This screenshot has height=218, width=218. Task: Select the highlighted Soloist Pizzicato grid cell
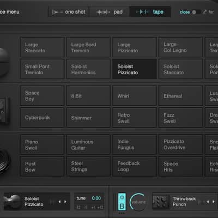[135, 69]
